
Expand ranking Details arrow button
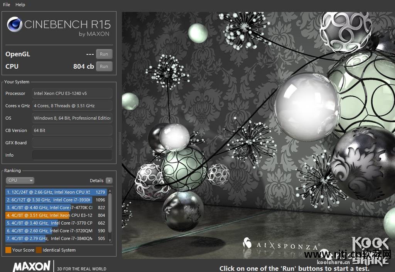(x=109, y=181)
